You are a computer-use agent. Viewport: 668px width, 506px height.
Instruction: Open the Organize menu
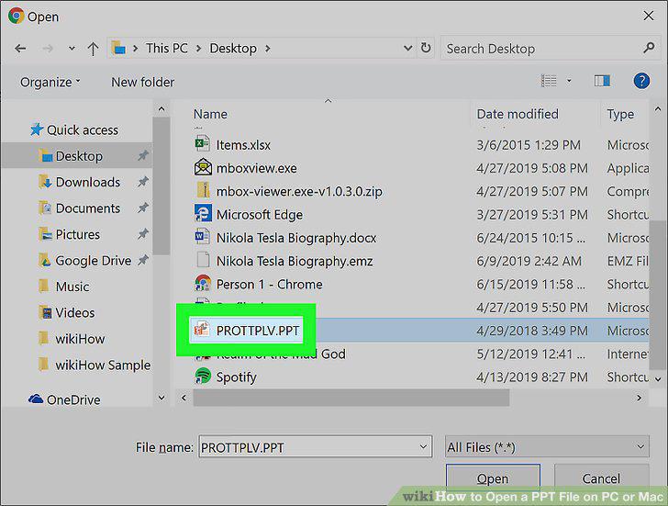point(50,82)
